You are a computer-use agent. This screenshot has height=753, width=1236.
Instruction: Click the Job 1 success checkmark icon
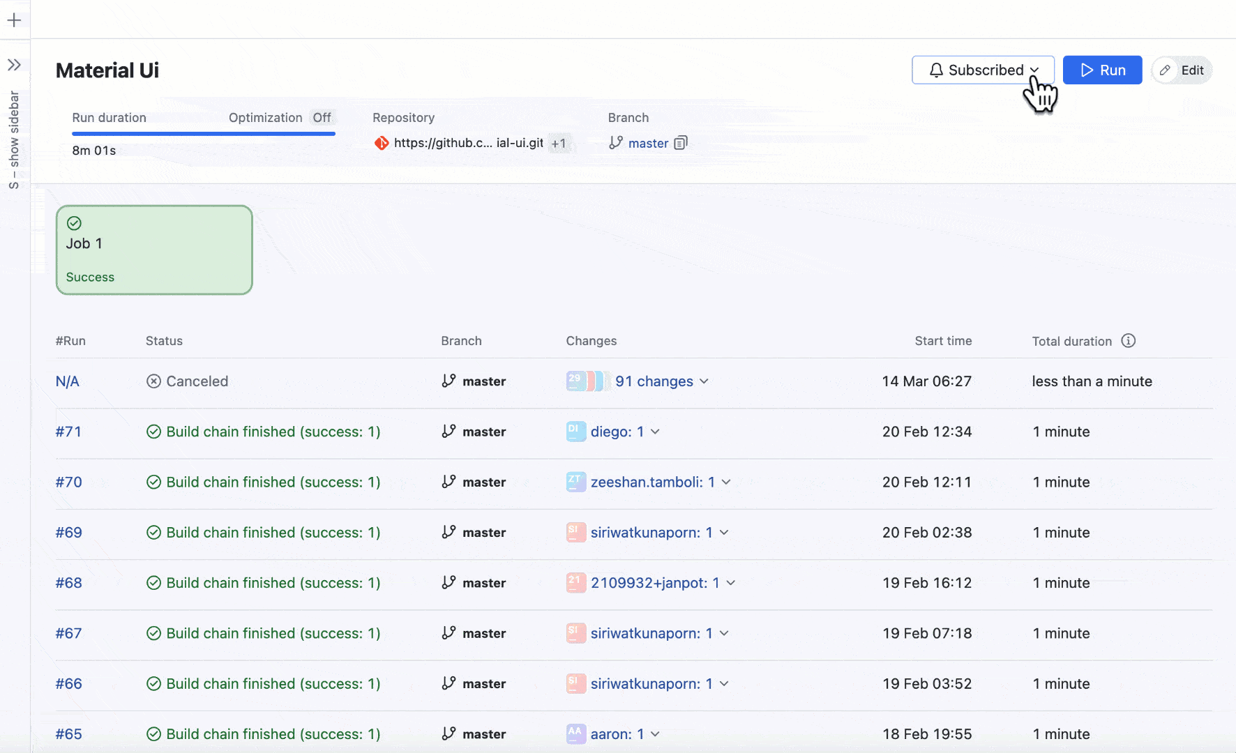pos(74,223)
